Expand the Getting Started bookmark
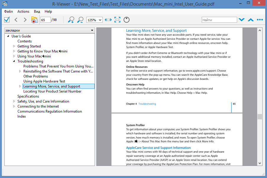Viewport: 267px width, 178px height. coord(14,46)
